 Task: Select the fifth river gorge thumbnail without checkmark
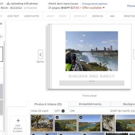[125, 123]
